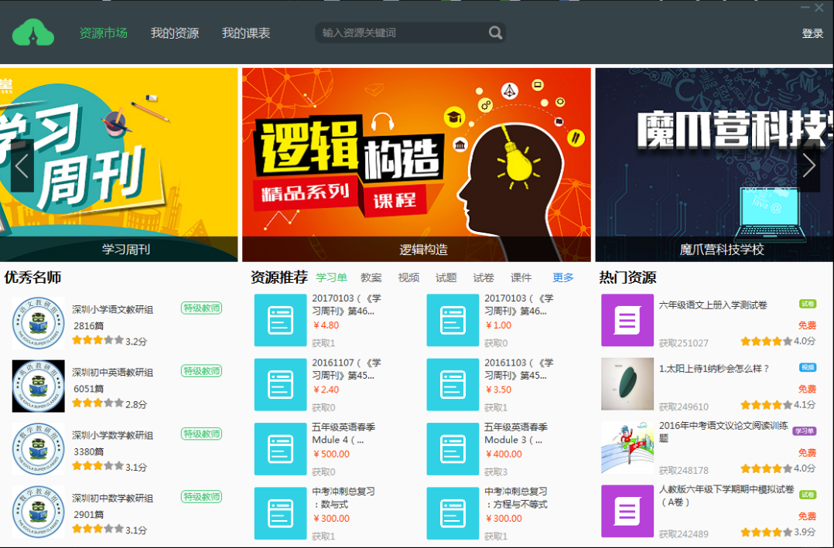Select 试卷 resource filter
Image resolution: width=834 pixels, height=548 pixels.
(x=484, y=277)
